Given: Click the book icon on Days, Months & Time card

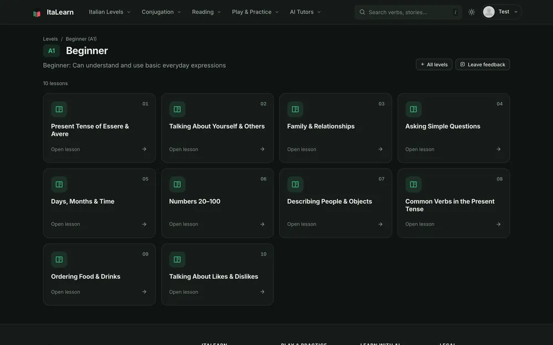Looking at the screenshot, I should tap(59, 184).
